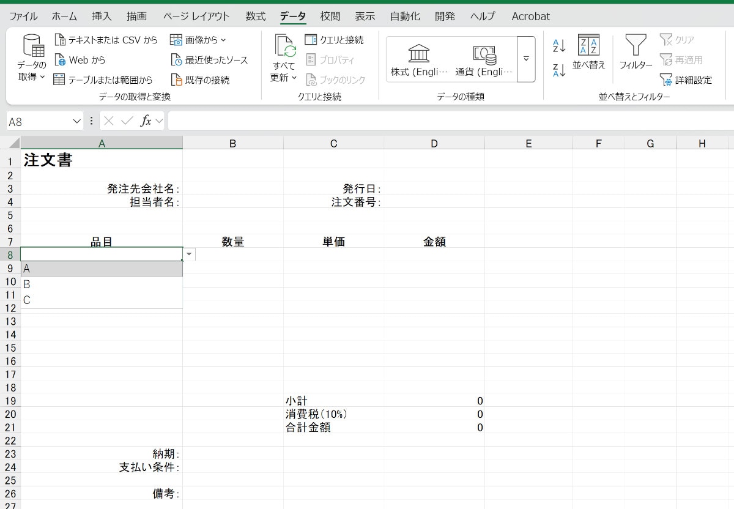734x509 pixels.
Task: Click the Web から data source icon
Action: (60, 60)
